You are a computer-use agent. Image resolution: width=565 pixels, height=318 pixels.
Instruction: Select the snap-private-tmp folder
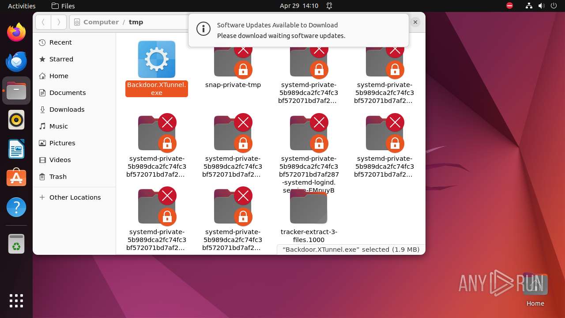[233, 62]
